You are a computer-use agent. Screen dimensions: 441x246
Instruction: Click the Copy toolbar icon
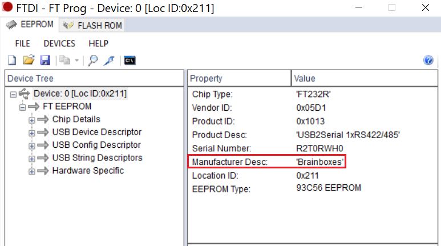tap(64, 61)
